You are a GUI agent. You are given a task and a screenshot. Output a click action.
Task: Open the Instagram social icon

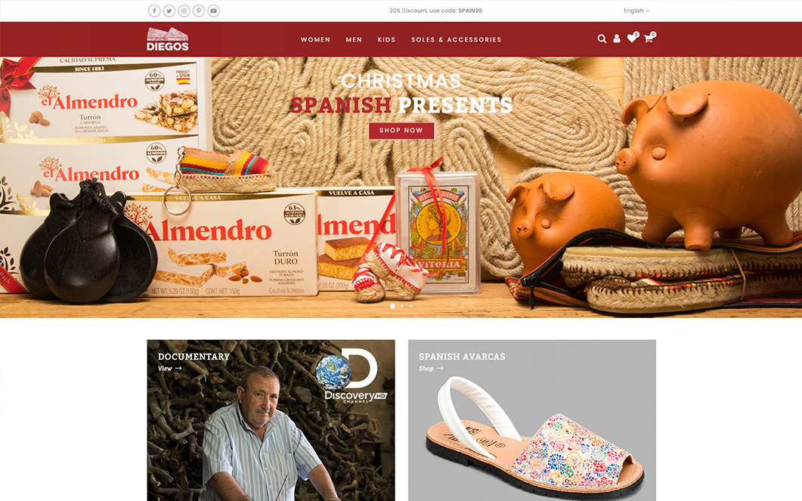[184, 11]
